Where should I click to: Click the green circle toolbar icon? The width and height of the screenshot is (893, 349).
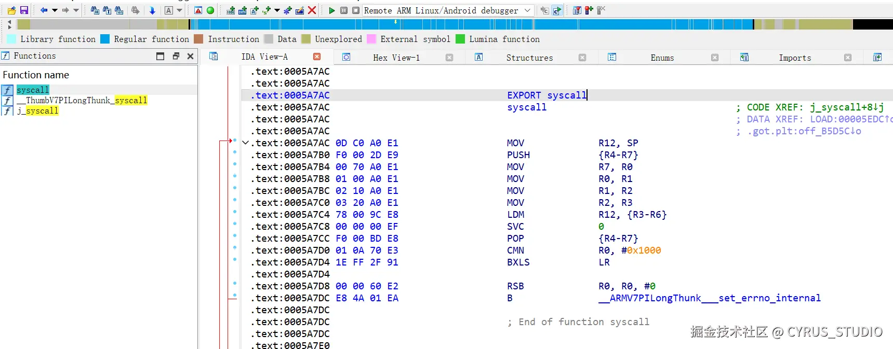click(x=210, y=10)
